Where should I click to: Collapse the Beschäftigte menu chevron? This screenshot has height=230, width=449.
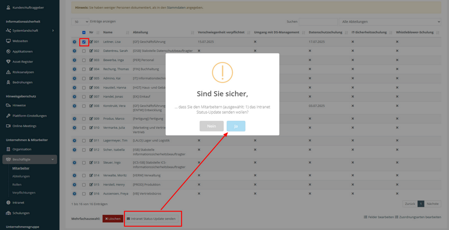[52, 159]
